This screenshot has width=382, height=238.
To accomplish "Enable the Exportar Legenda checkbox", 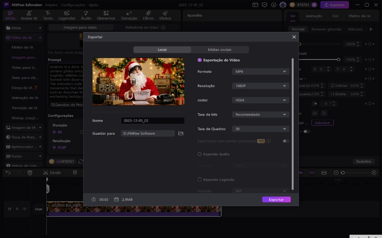I will click(x=200, y=180).
